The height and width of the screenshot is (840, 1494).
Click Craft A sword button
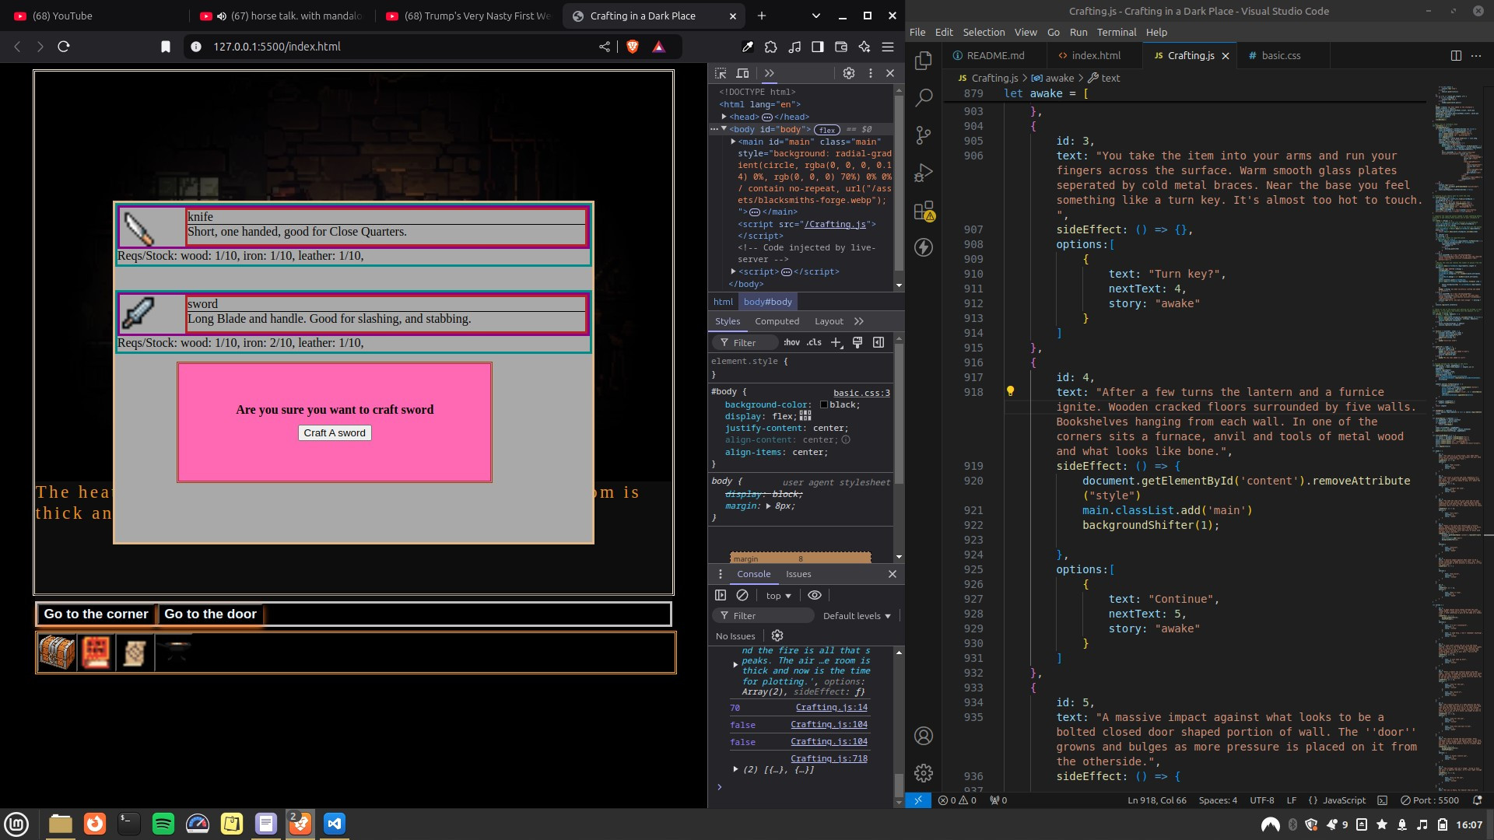click(x=335, y=432)
